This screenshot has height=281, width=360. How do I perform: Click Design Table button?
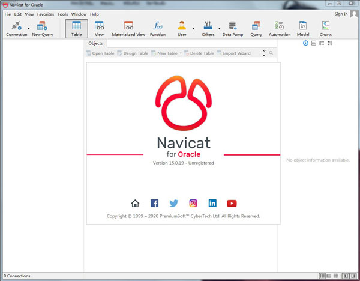133,53
